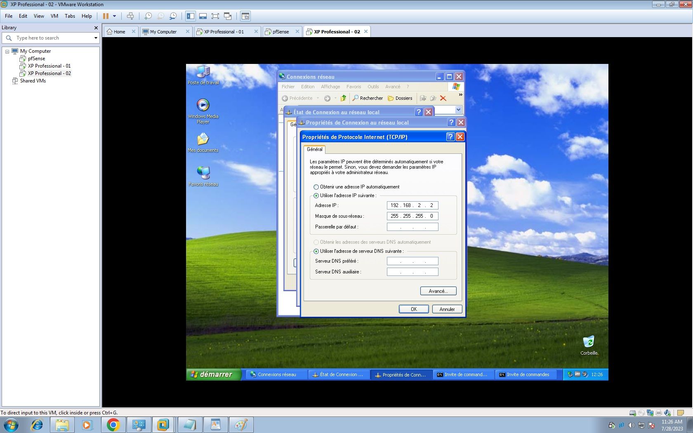Pause the virtual machine with the suspend icon
Viewport: 693px width, 433px height.
pos(106,16)
